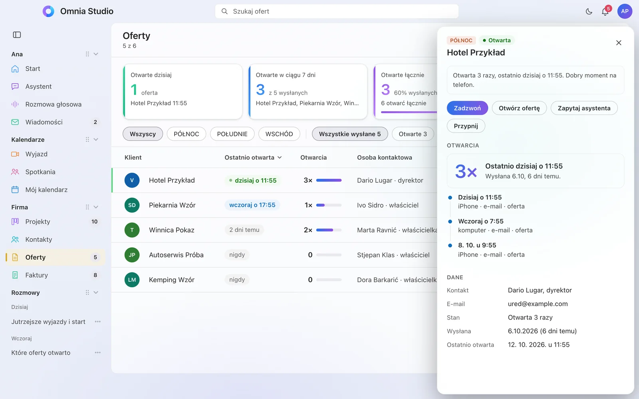Open Rozmowa głosowa voice icon
The image size is (639, 399).
click(15, 104)
